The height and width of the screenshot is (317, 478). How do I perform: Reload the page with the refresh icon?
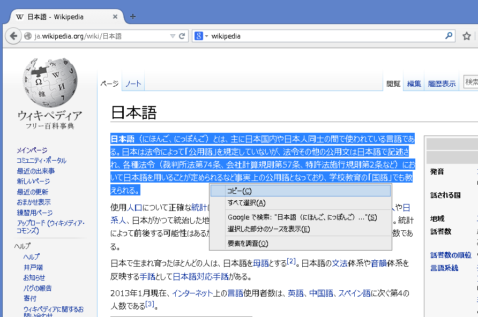pos(182,36)
